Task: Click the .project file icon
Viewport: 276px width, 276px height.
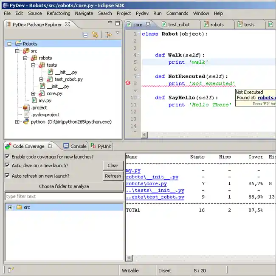Action: pyautogui.click(x=26, y=107)
